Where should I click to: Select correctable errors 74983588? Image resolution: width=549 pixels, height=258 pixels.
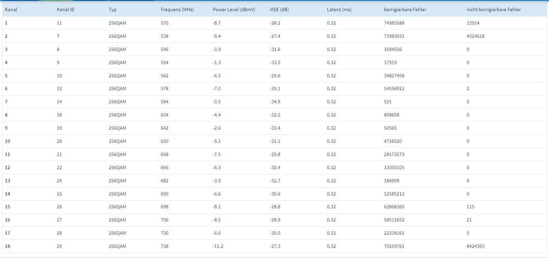point(394,23)
